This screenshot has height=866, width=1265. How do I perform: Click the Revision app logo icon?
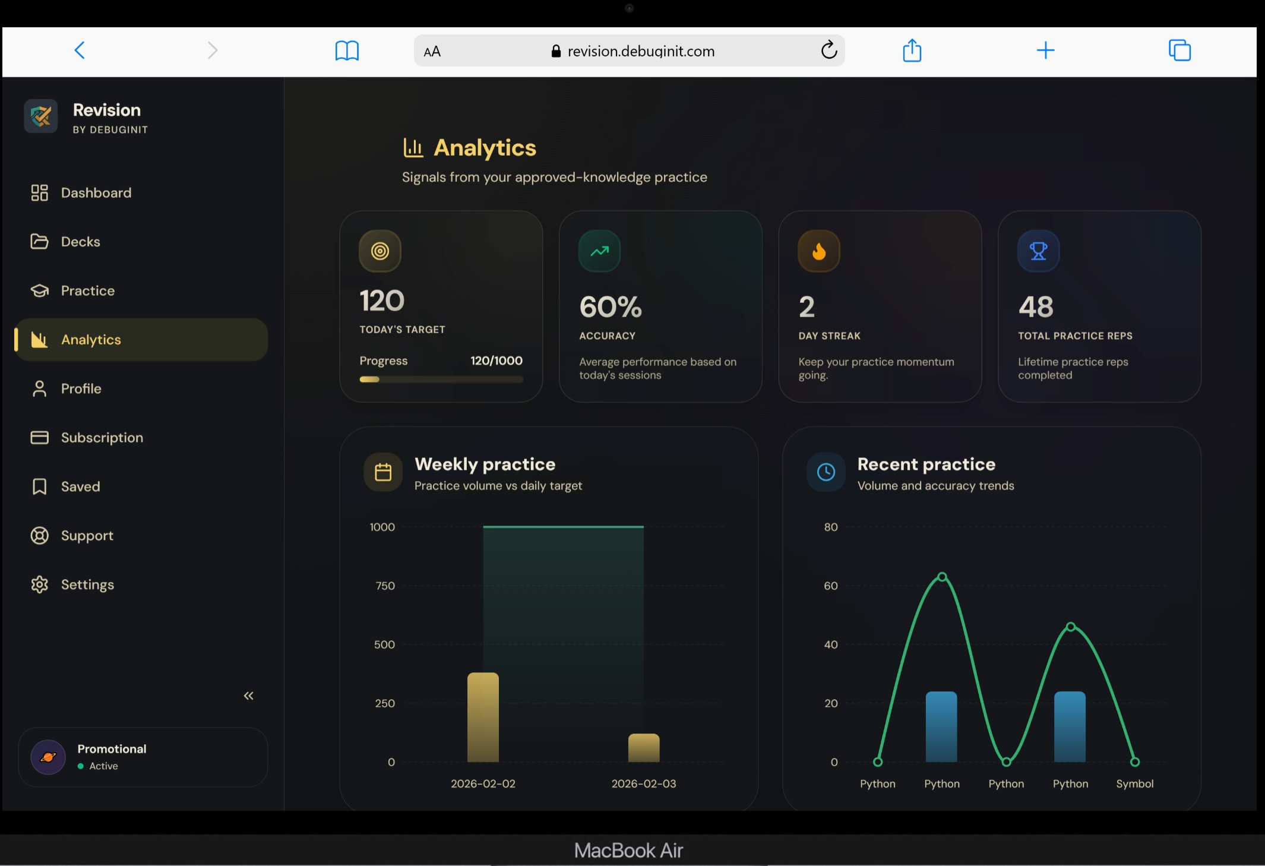click(40, 116)
